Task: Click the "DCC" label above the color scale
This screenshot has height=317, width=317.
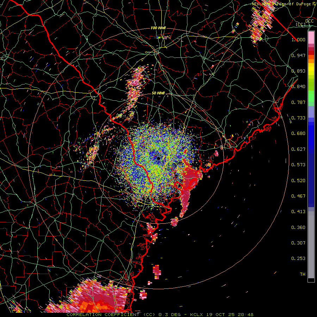Action: [309, 21]
